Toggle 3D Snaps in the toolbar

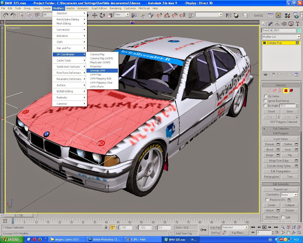pyautogui.click(x=159, y=15)
